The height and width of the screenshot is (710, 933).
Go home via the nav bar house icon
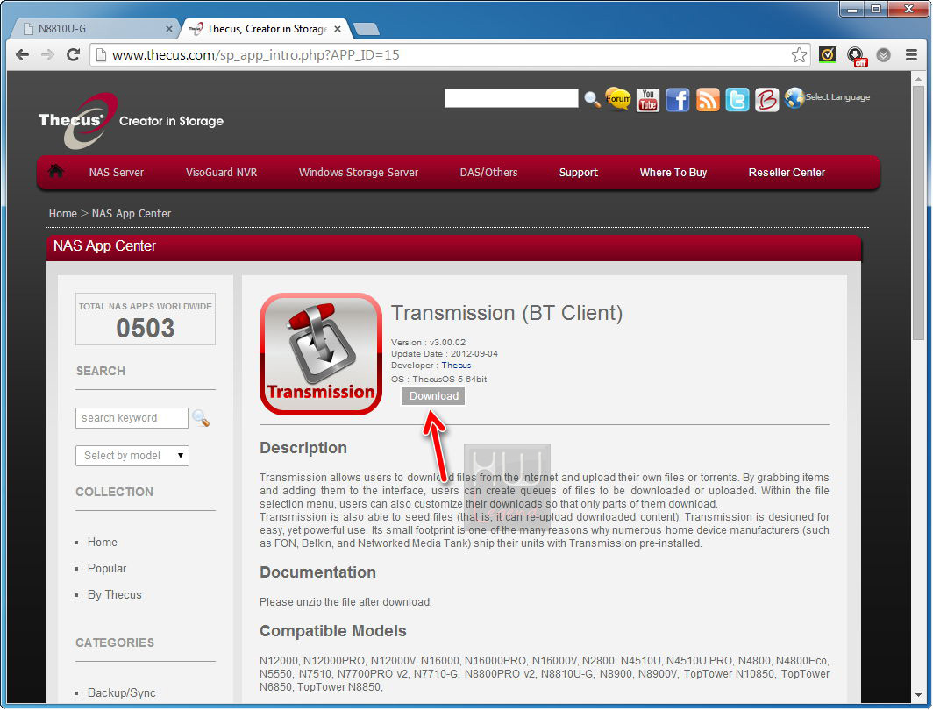tap(56, 171)
